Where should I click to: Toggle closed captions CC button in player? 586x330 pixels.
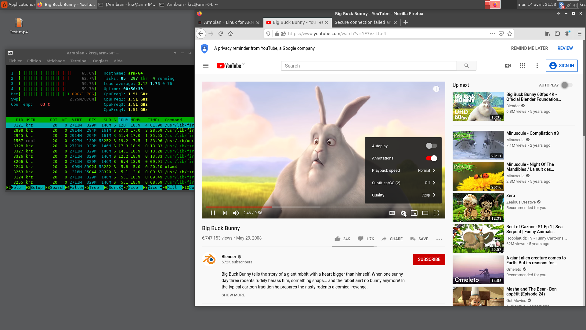(x=392, y=213)
